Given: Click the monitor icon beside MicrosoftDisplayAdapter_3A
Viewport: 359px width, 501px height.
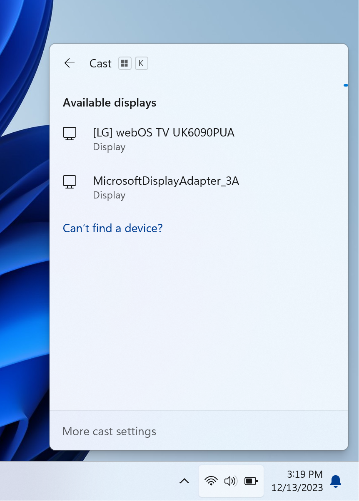Looking at the screenshot, I should 70,181.
